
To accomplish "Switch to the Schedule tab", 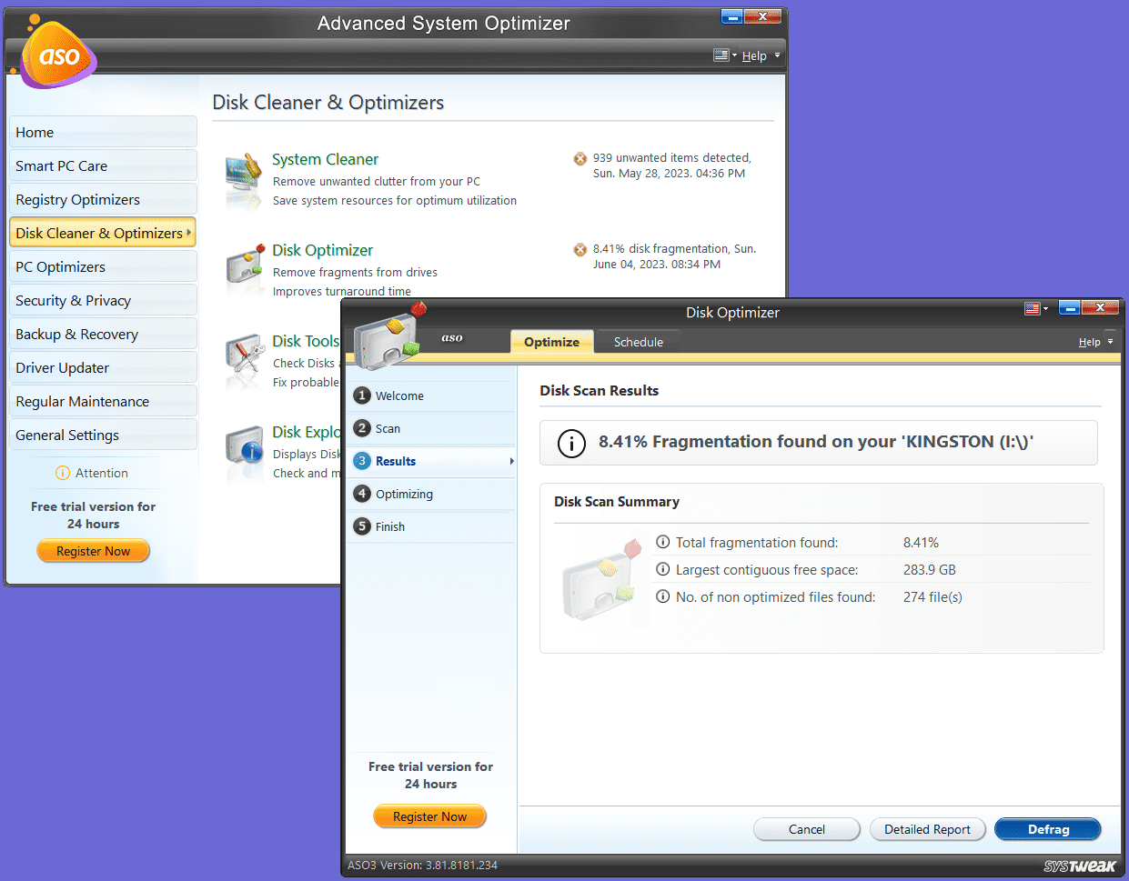I will (638, 342).
